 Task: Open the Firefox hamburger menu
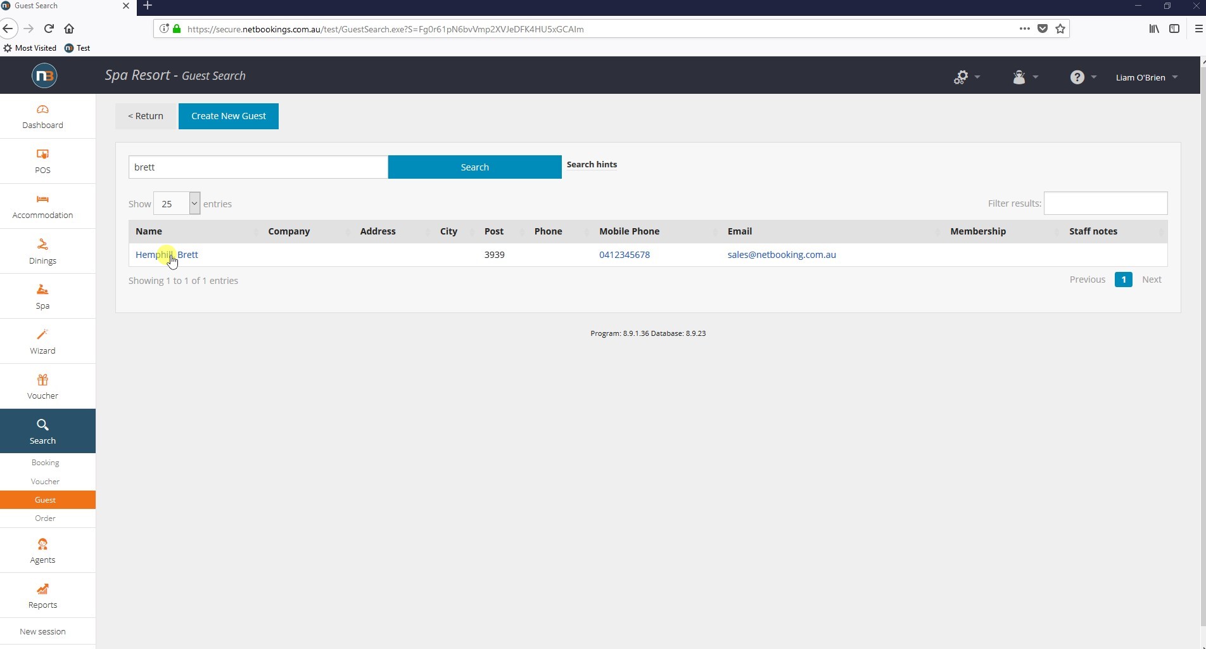(x=1198, y=29)
